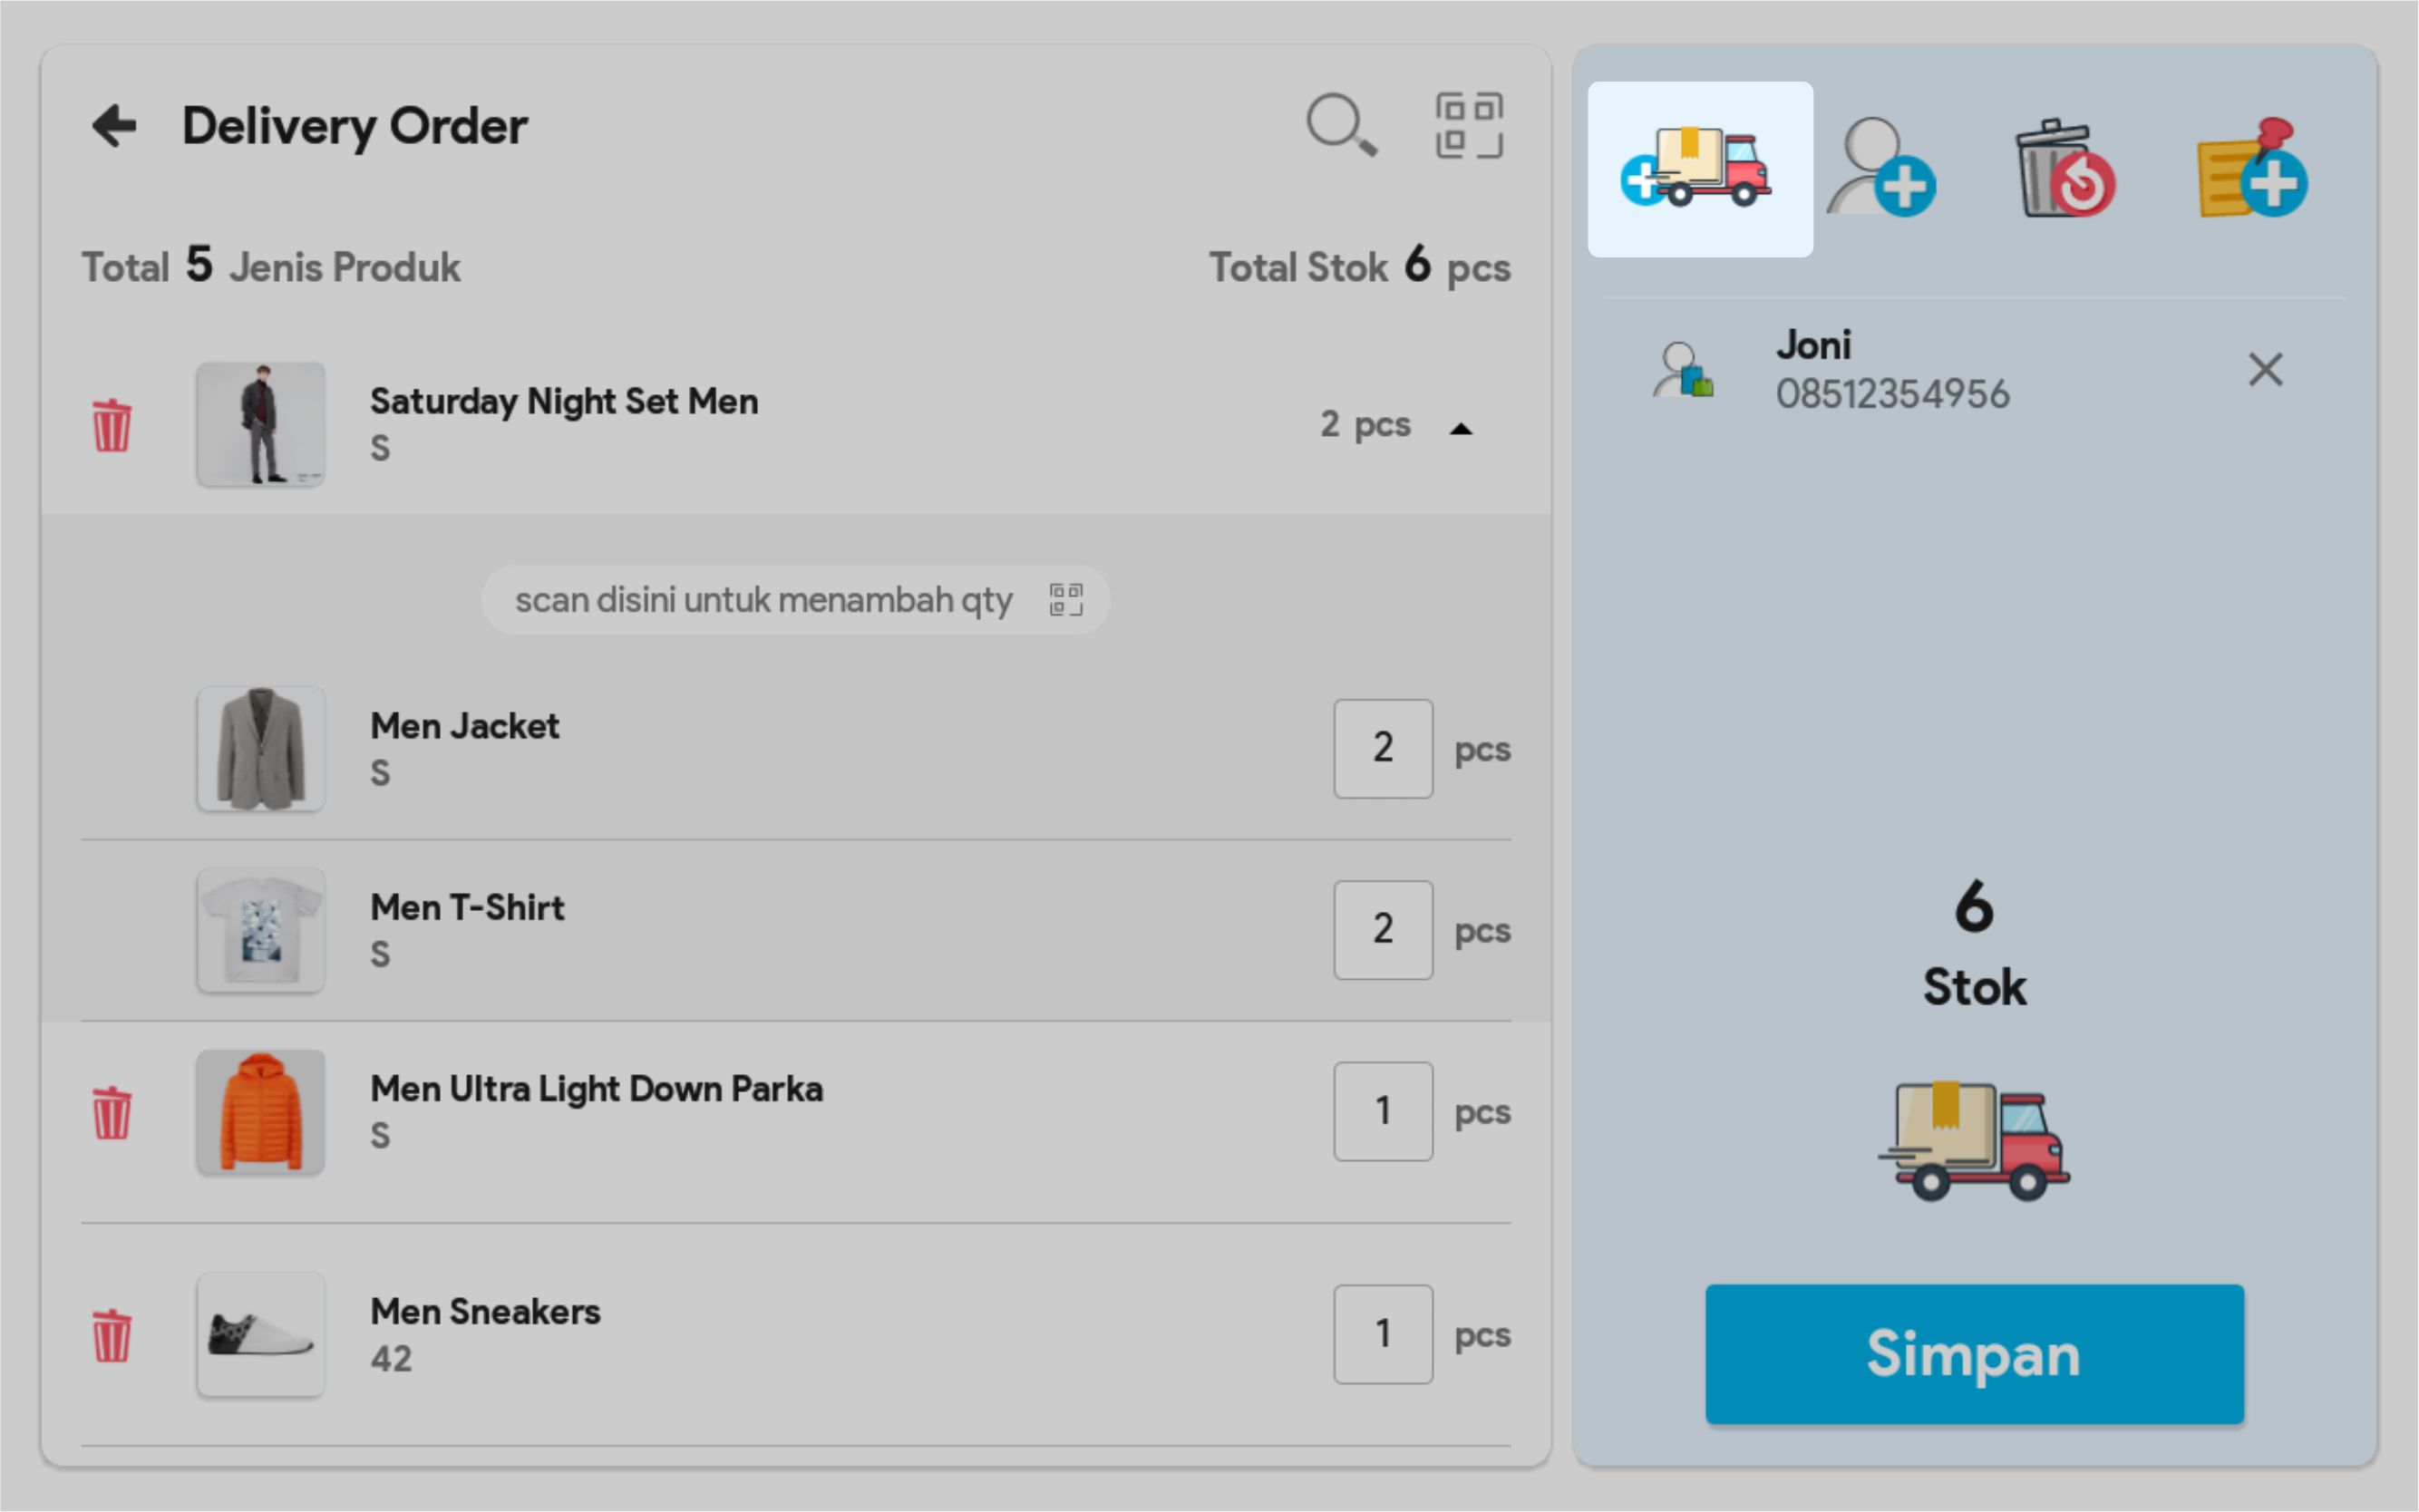Edit Men Ultra Light Down Parka quantity
2419x1512 pixels.
pos(1382,1111)
